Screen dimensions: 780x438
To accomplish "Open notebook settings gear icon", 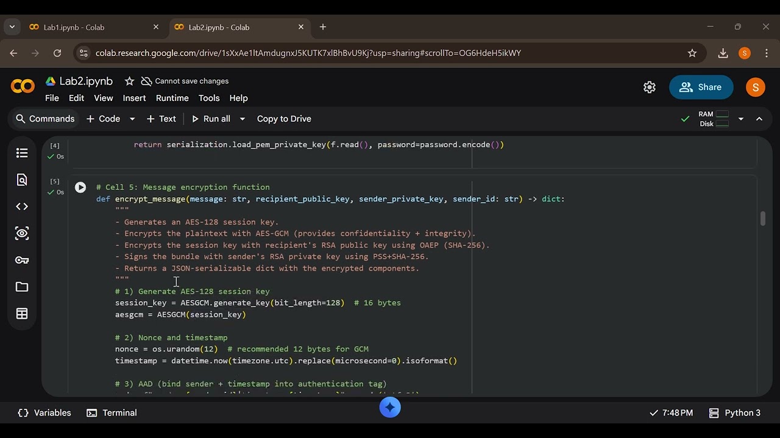I will pos(650,87).
